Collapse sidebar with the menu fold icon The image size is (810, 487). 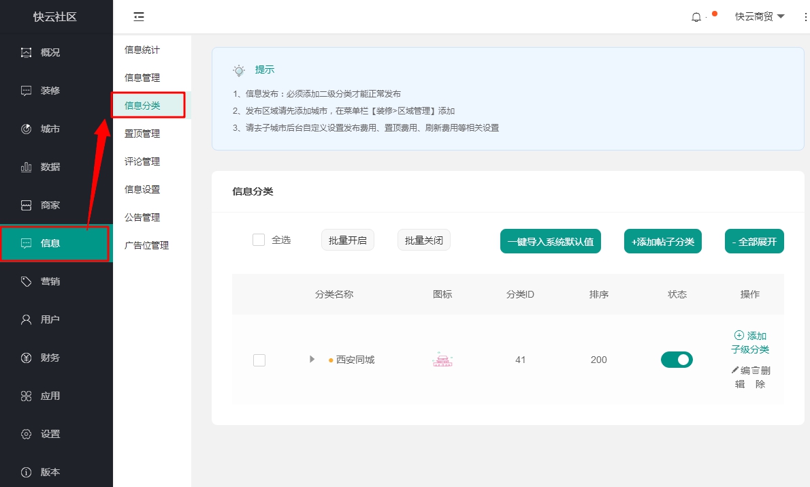click(x=139, y=17)
